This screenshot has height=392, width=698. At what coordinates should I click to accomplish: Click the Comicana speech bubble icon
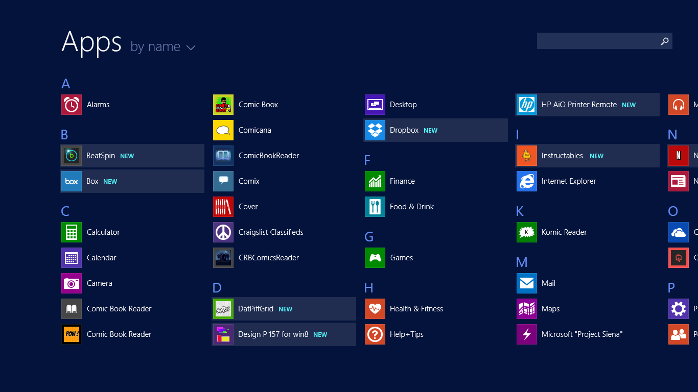click(223, 130)
